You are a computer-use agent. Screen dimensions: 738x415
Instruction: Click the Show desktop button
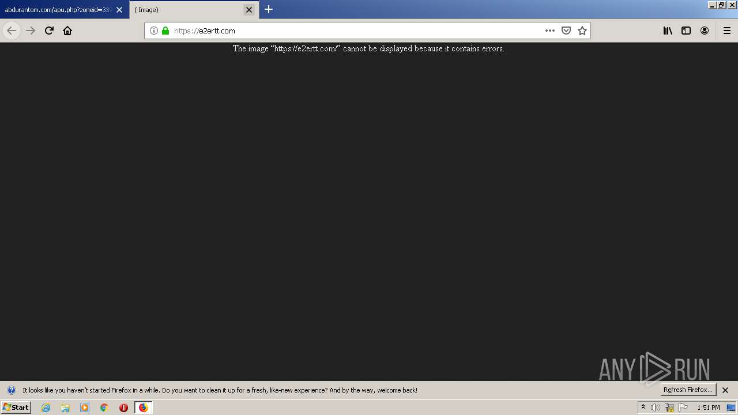tap(731, 408)
